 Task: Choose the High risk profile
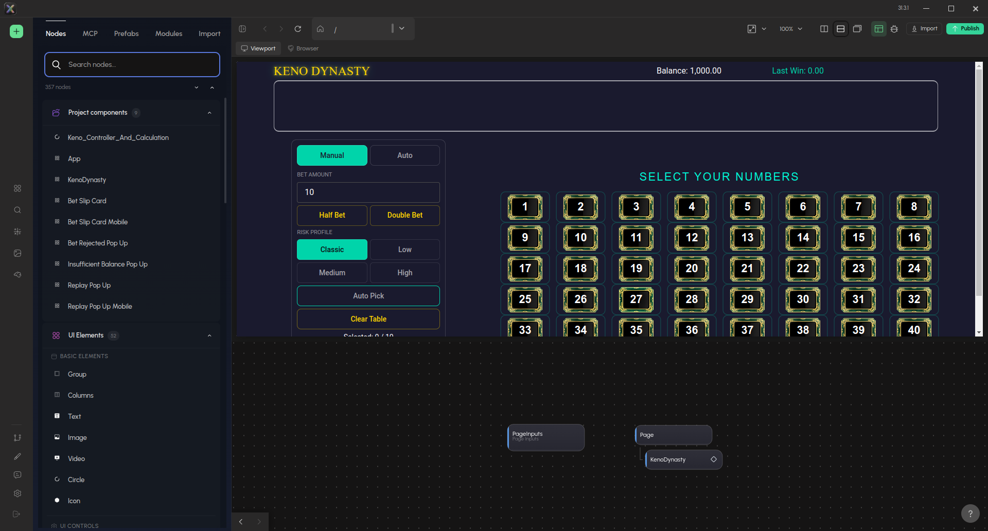click(x=405, y=273)
